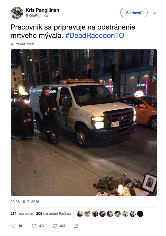The height and width of the screenshot is (236, 166).
Task: Open the raccoon memorial tweet photo
Action: (x=84, y=123)
